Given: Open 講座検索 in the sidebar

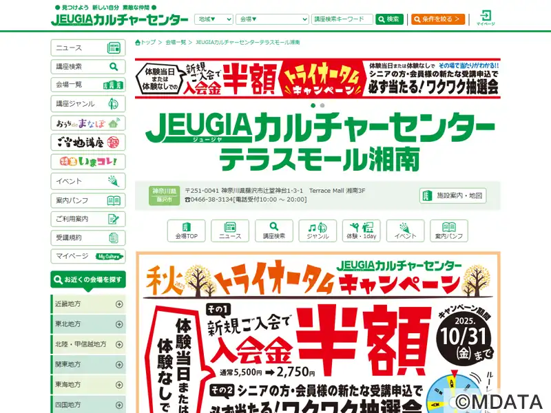Looking at the screenshot, I should coord(88,67).
